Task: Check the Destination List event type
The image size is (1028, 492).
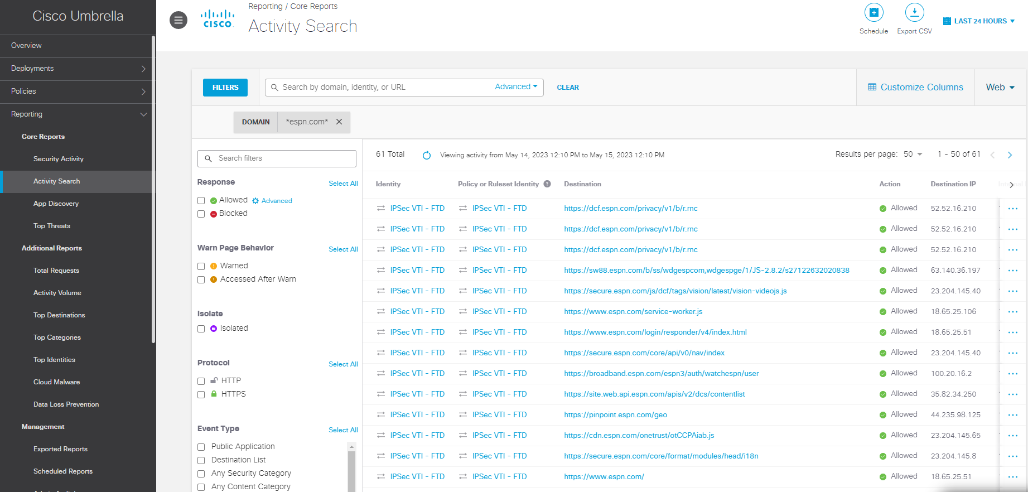Action: 201,461
